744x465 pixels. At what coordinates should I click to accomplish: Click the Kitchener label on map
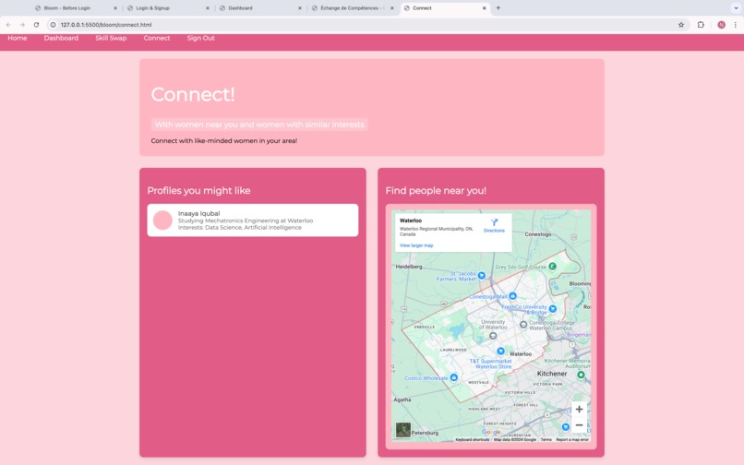pos(552,374)
